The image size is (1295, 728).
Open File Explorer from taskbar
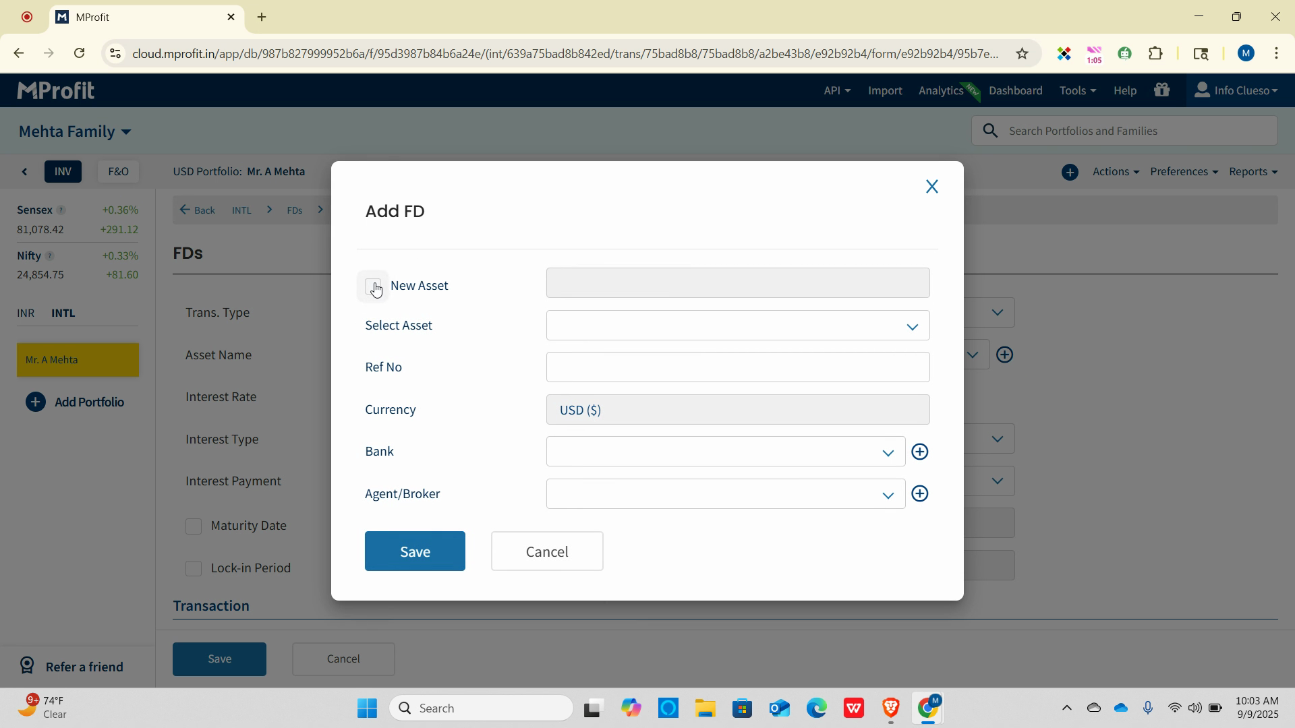click(706, 708)
